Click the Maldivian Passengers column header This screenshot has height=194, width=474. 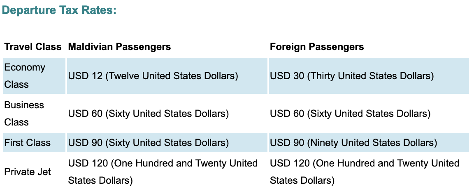click(120, 47)
